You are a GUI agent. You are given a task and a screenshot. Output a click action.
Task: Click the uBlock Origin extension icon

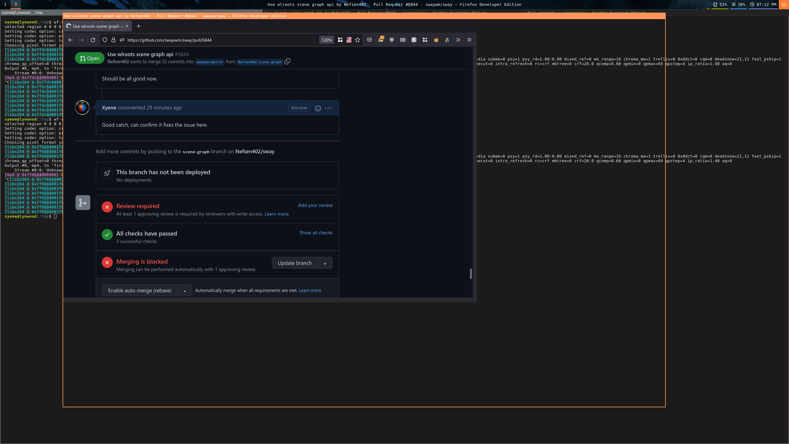click(x=392, y=40)
